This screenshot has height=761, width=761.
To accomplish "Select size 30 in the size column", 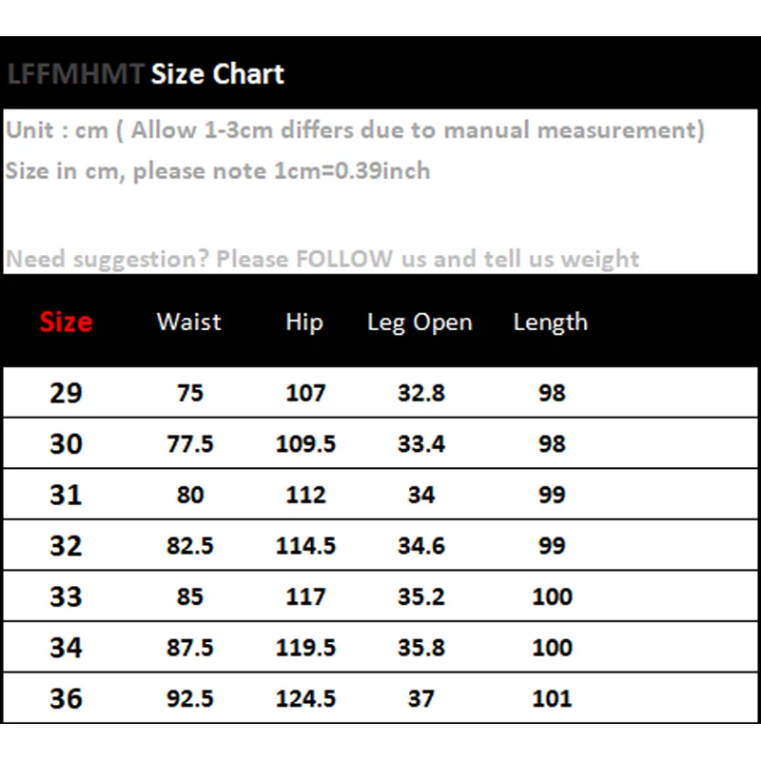I will [x=66, y=444].
